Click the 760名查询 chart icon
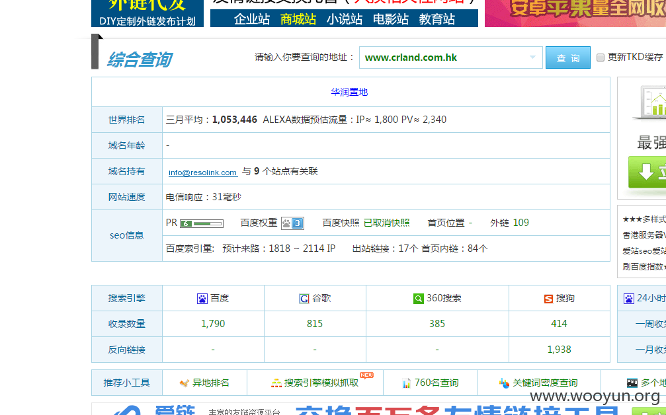Image resolution: width=666 pixels, height=415 pixels. tap(407, 383)
